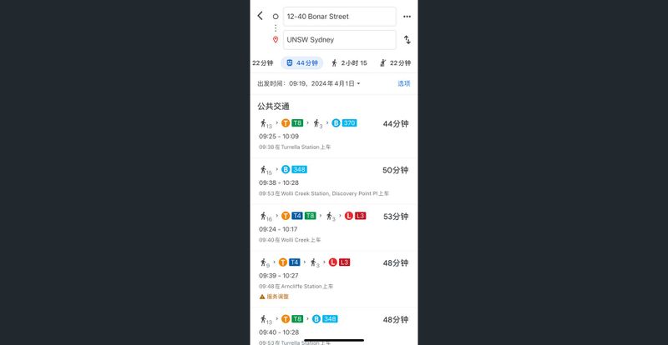Edit the 12-40 Bonar Street origin field
Viewport: 668px width, 345px height.
pyautogui.click(x=339, y=16)
